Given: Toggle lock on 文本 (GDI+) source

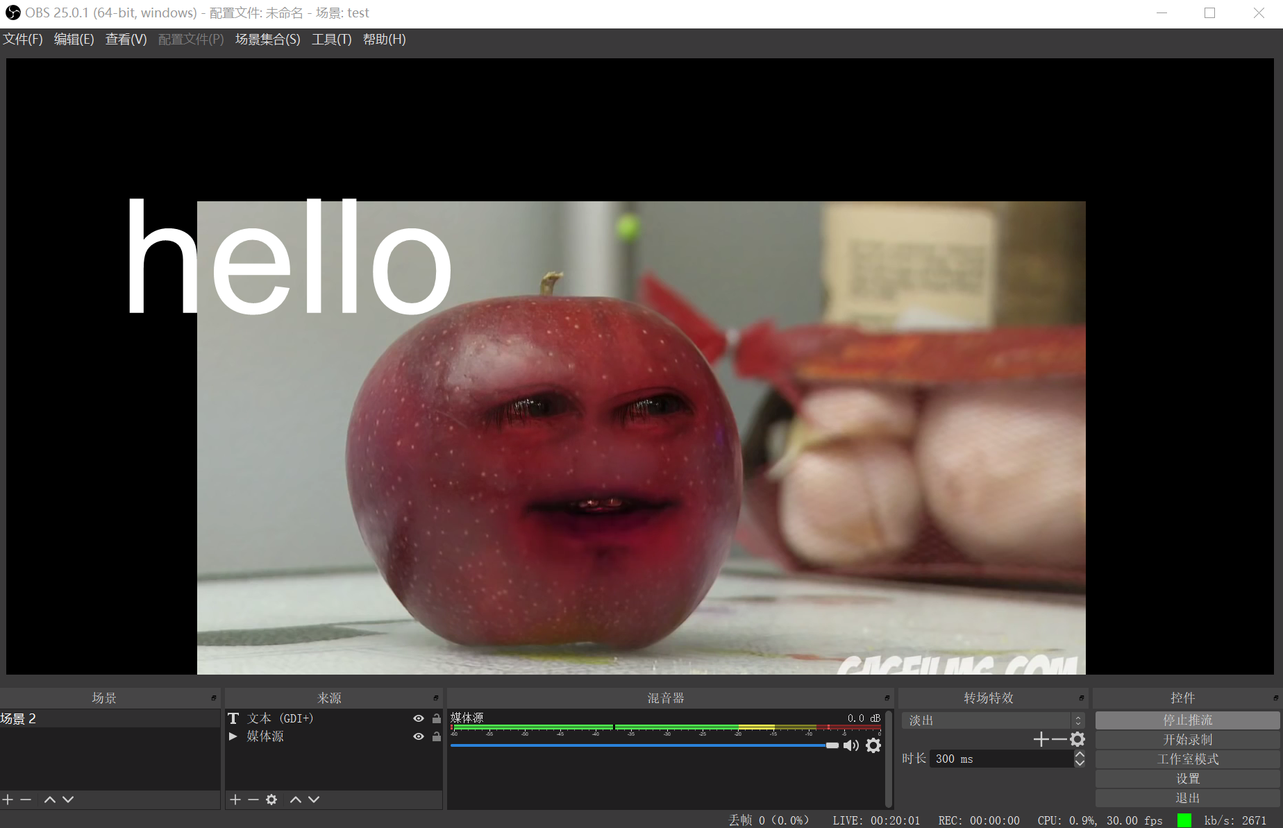Looking at the screenshot, I should tap(437, 718).
